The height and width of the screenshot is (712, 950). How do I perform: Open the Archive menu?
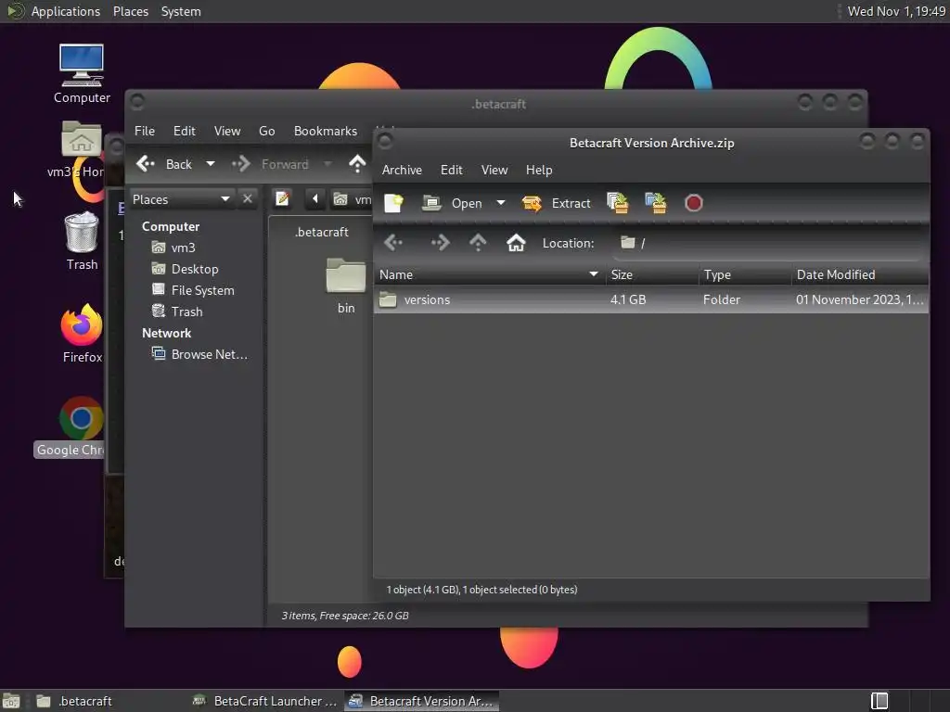tap(402, 171)
